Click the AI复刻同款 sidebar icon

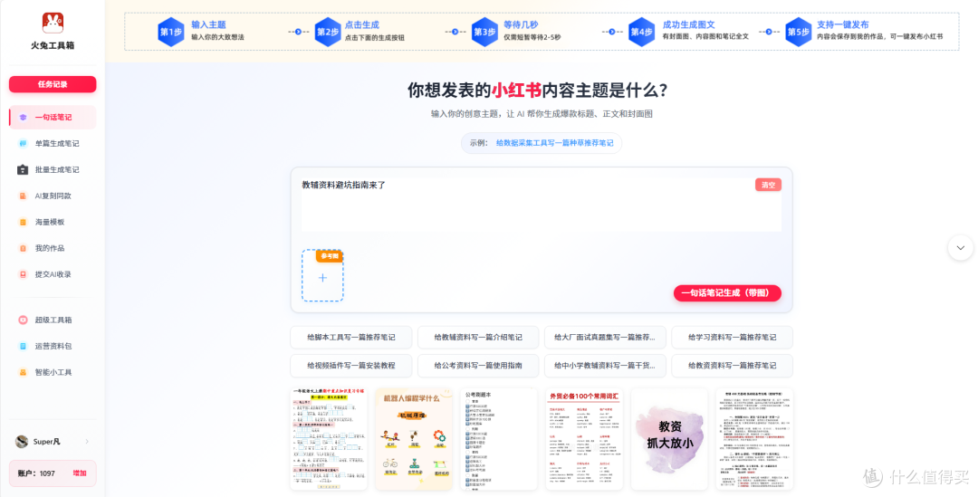coord(23,196)
